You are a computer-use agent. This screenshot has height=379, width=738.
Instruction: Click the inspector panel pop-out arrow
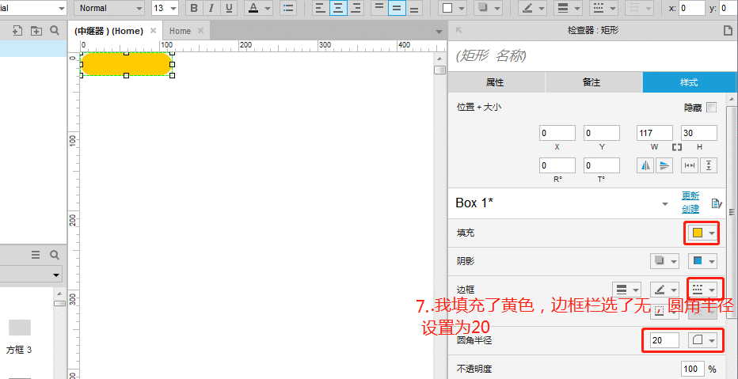(x=459, y=31)
